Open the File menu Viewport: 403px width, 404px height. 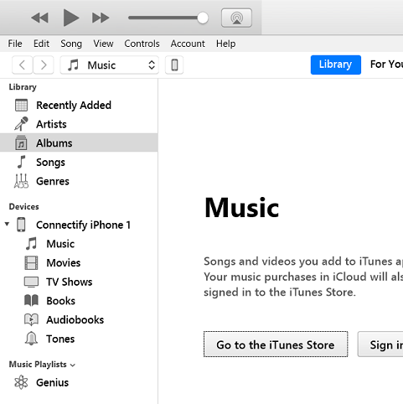[15, 44]
